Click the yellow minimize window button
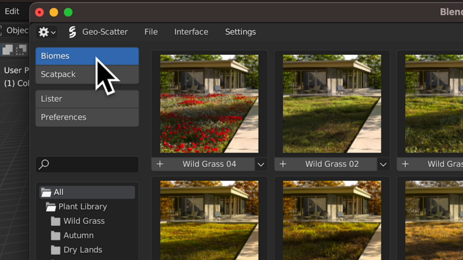 54,12
